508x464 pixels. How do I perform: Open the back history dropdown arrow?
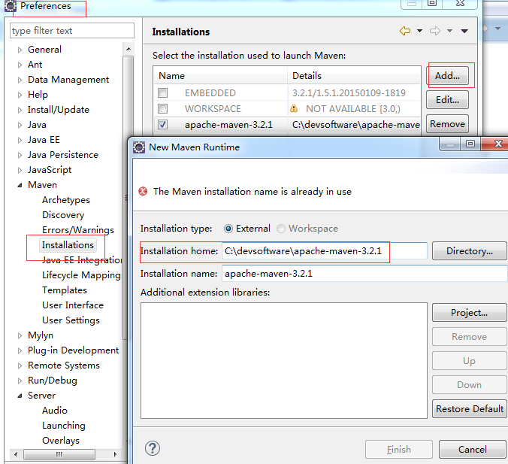[419, 31]
